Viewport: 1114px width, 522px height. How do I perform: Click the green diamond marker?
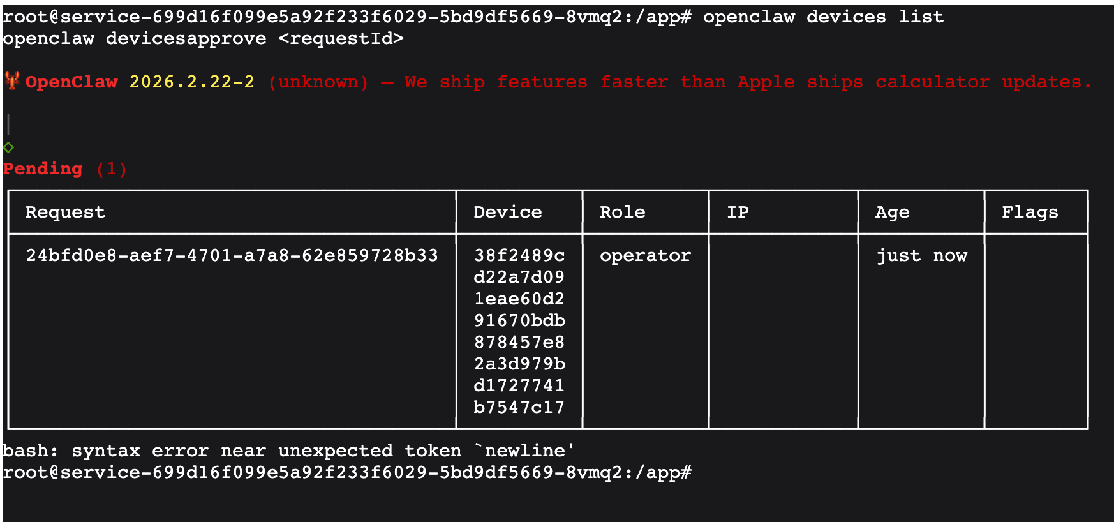[x=8, y=147]
